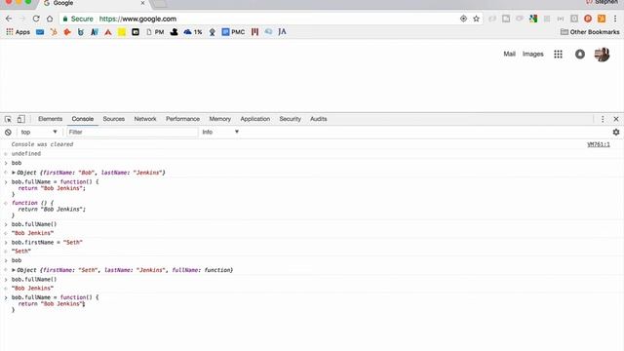This screenshot has height=351, width=624.
Task: Toggle the device toolbar in DevTools
Action: click(20, 119)
